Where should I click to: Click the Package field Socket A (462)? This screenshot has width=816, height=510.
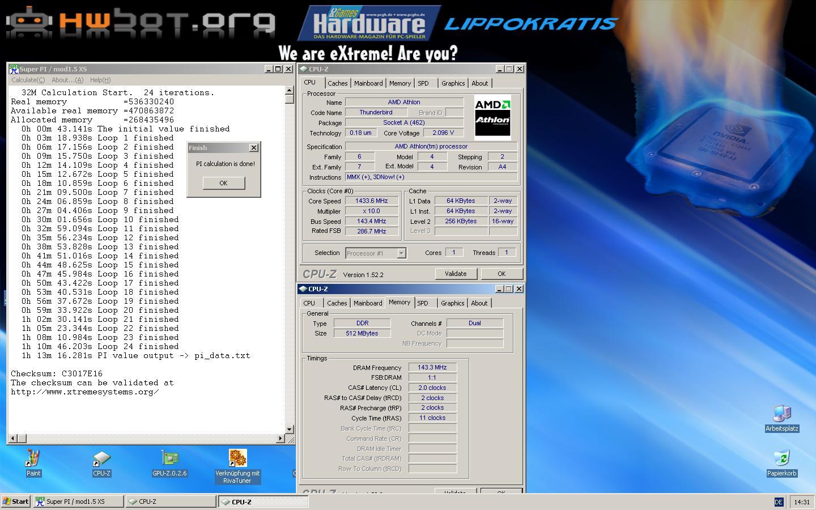pyautogui.click(x=404, y=123)
